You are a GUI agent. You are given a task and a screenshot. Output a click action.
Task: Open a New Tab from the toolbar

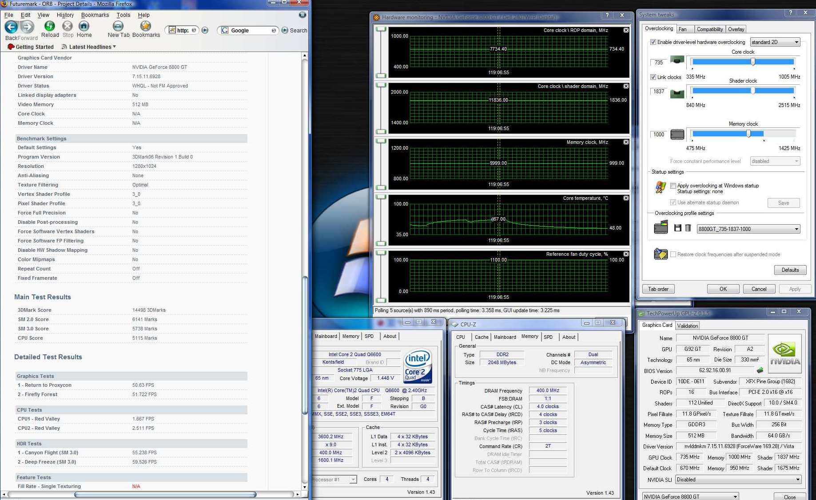[x=118, y=26]
